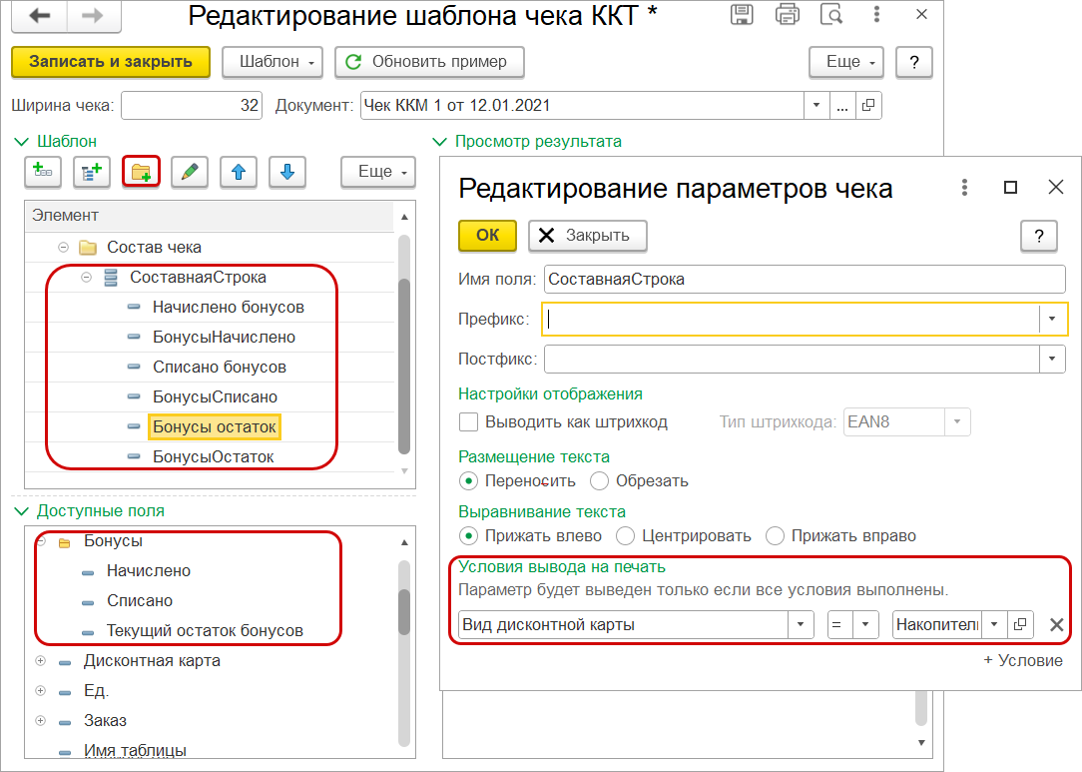
Task: Open the Префикс dropdown list
Action: [x=1052, y=320]
